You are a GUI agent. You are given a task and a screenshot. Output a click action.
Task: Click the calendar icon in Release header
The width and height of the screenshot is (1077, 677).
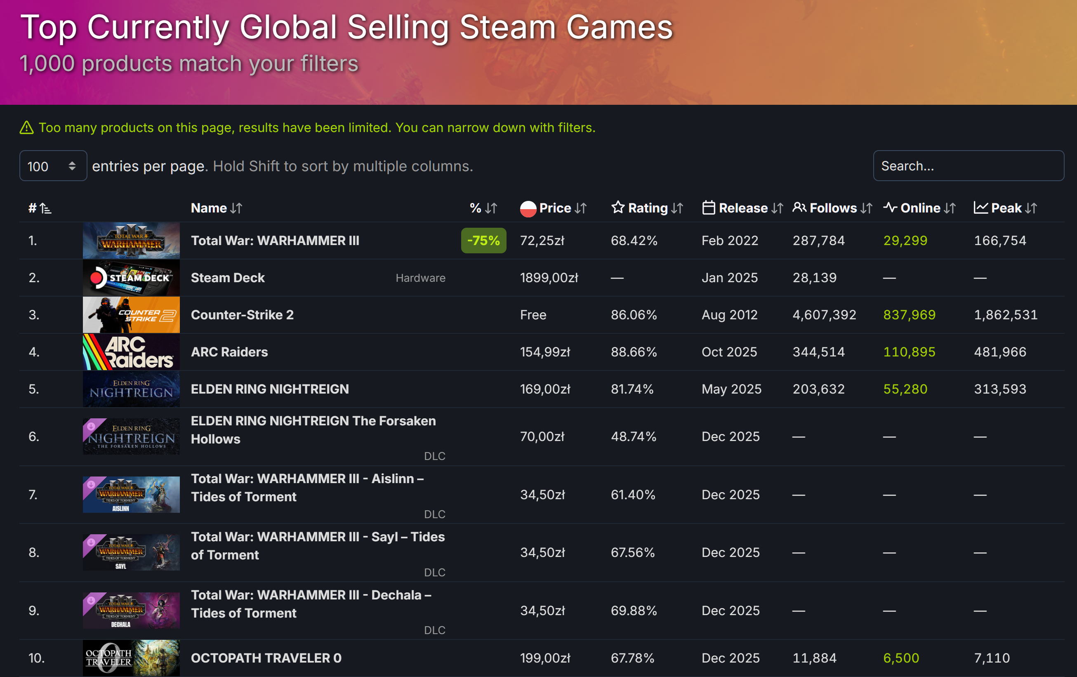[x=709, y=208]
